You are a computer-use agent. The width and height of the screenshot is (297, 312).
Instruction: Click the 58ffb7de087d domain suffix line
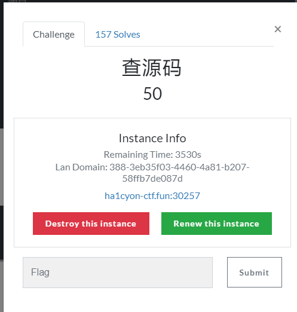(x=152, y=179)
